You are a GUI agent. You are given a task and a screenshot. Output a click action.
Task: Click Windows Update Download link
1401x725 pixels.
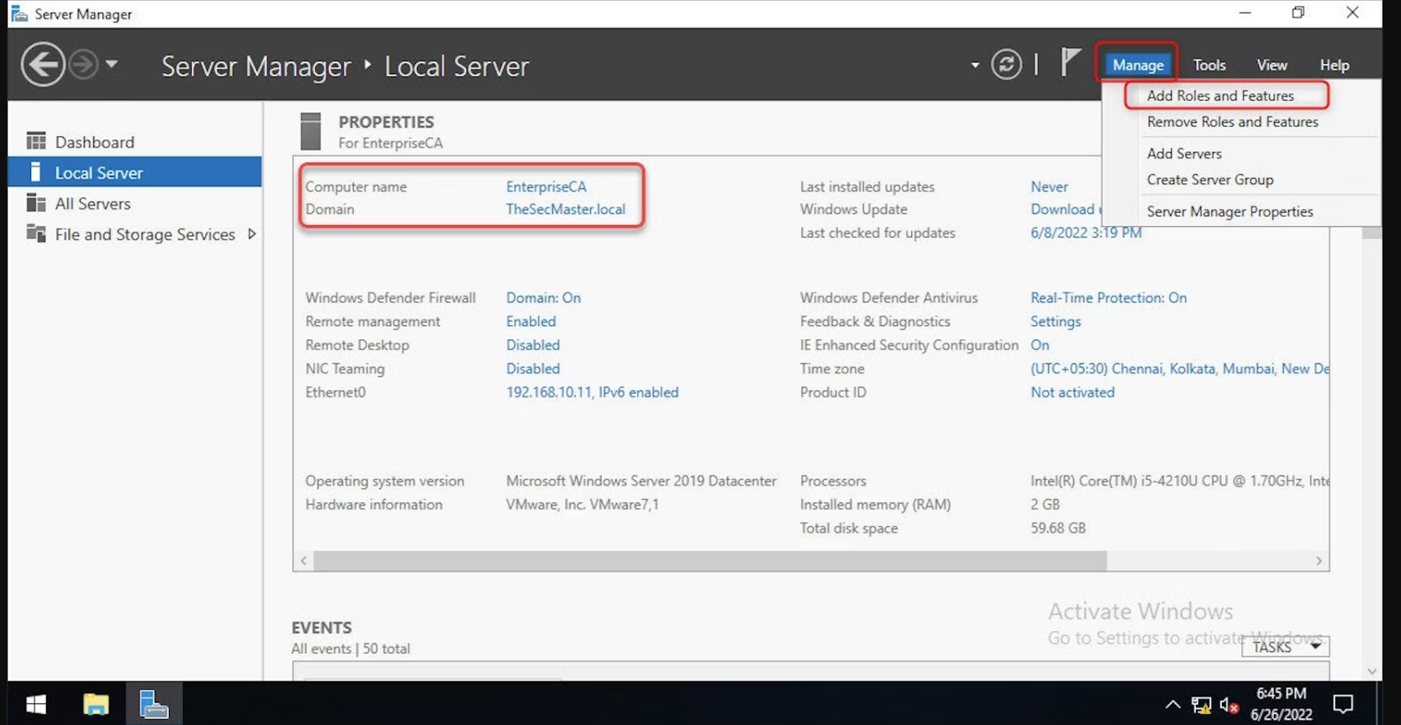click(1064, 209)
